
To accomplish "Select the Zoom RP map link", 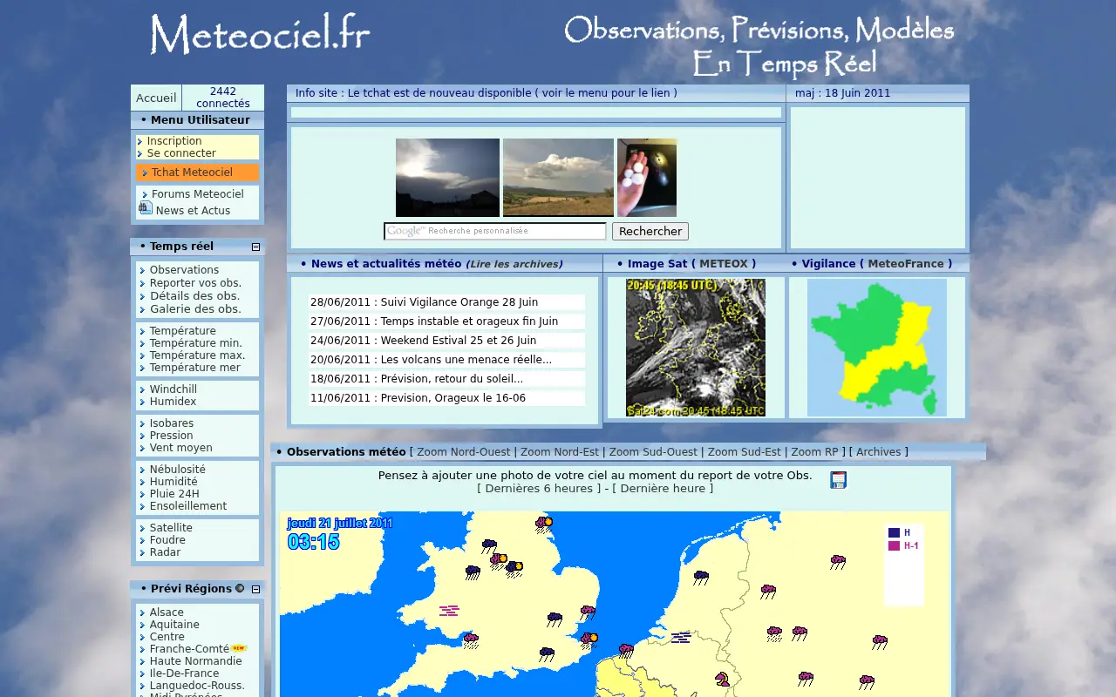I will (814, 452).
